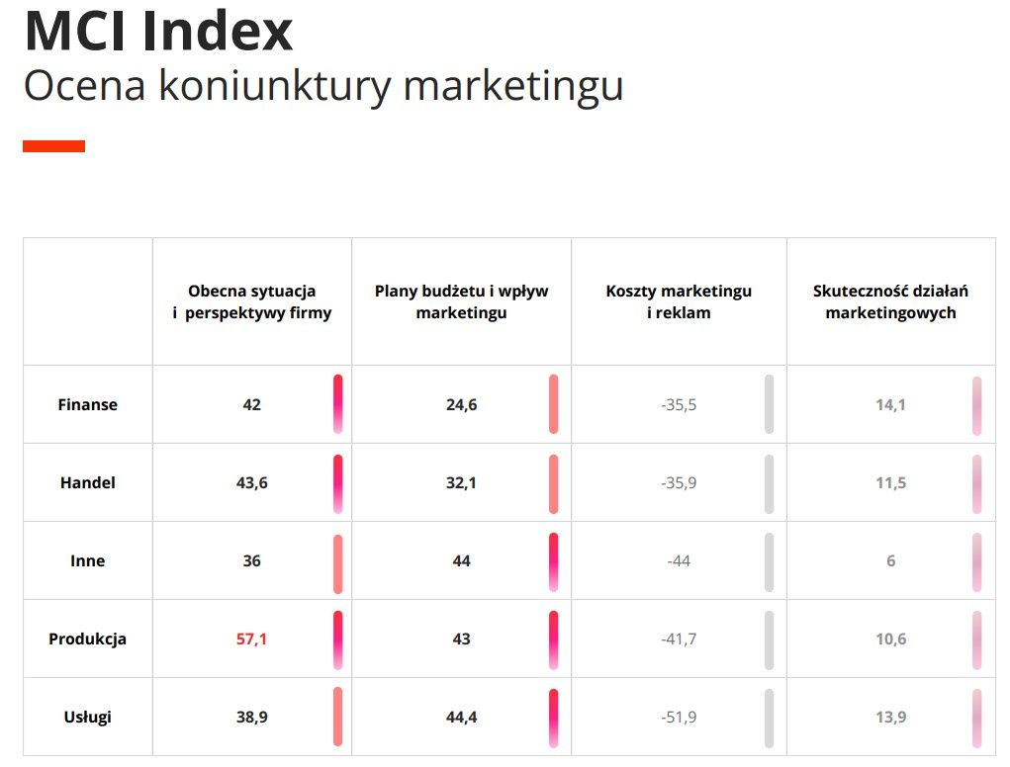
Task: Select the Skuteczność działań marketingowych header
Action: coord(891,301)
